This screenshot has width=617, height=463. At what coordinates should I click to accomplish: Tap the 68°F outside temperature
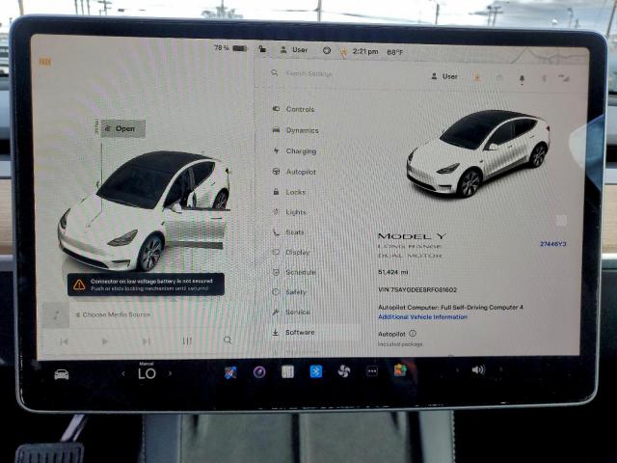(394, 52)
